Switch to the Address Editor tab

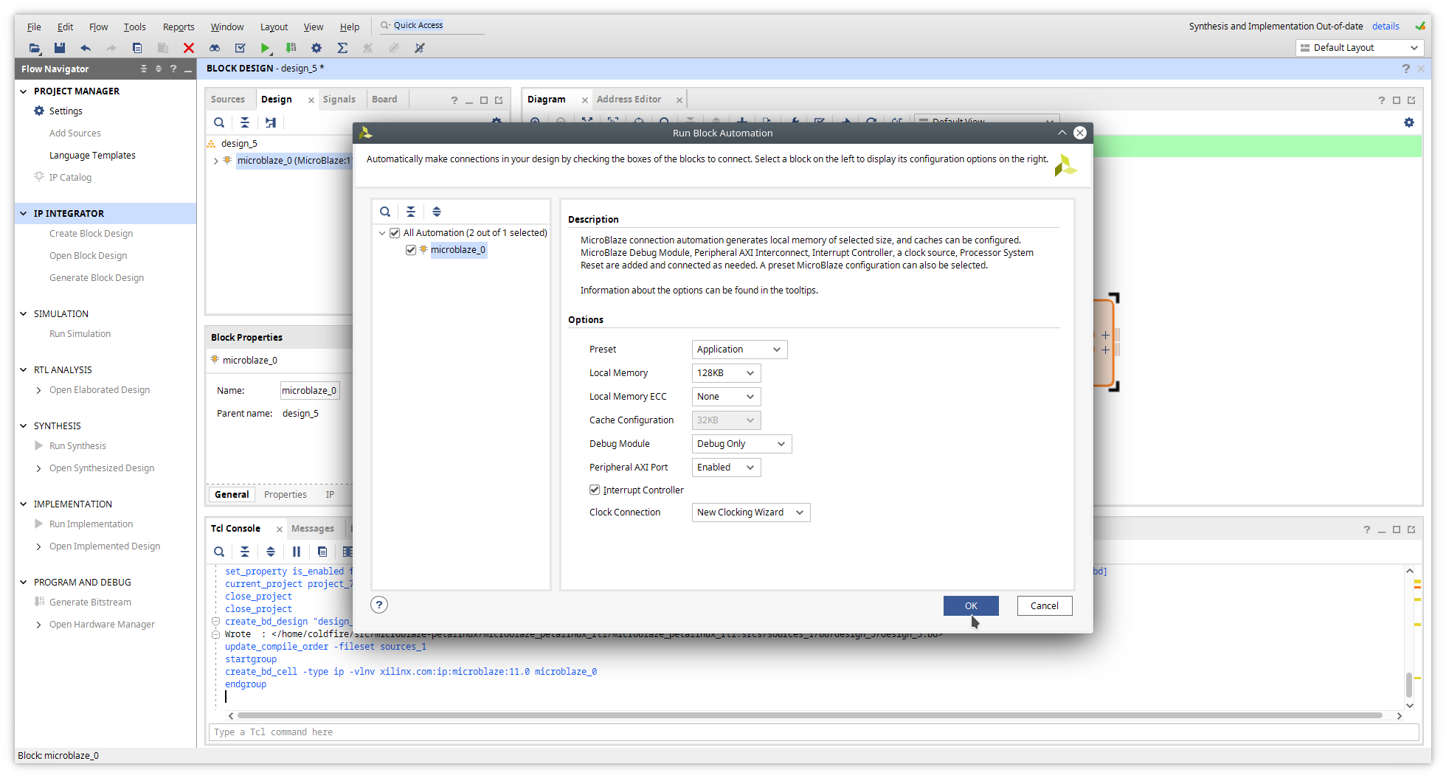[x=629, y=100]
